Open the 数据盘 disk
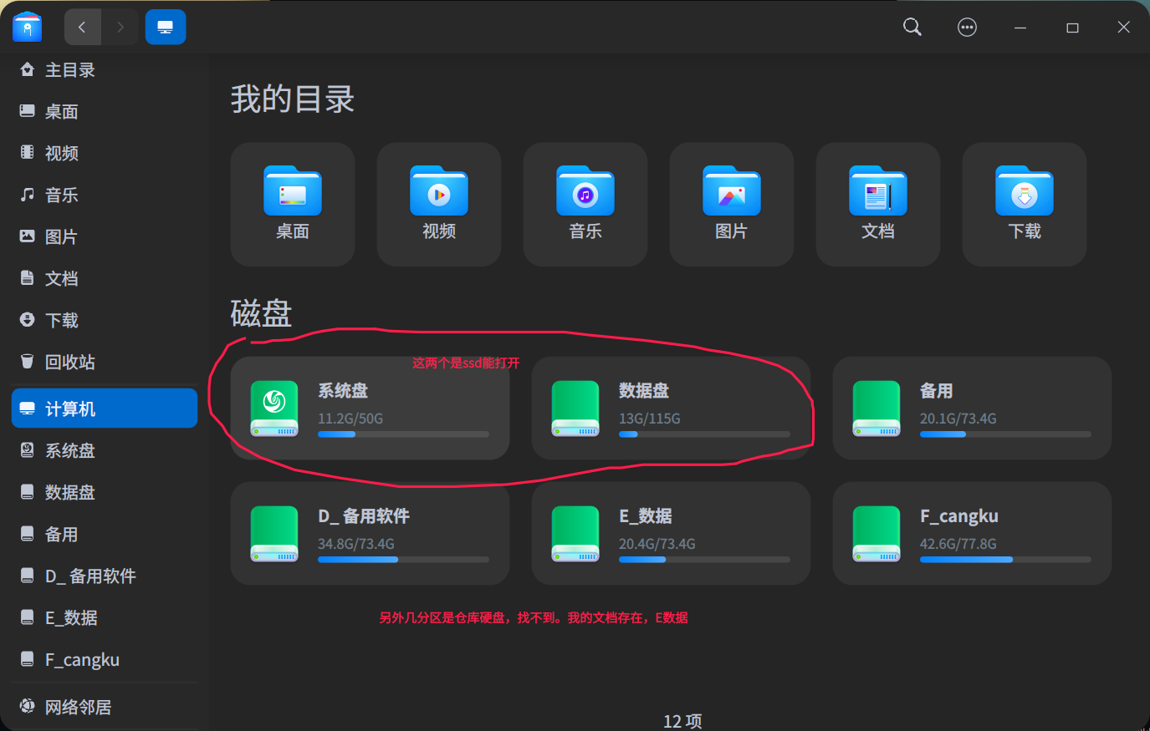Screen dimensions: 1150x731 (669, 408)
